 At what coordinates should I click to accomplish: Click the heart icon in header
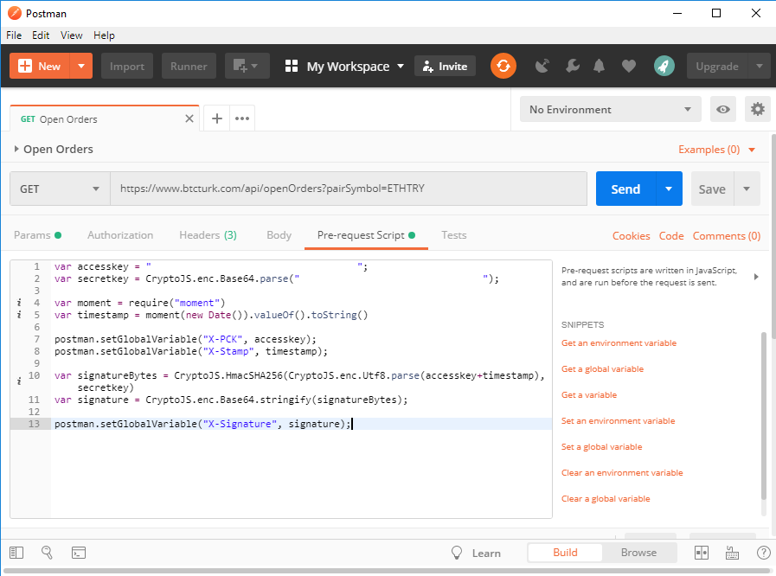(x=629, y=66)
